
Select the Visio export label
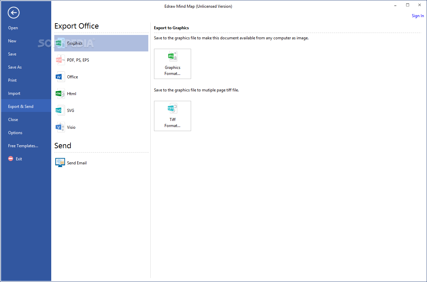[x=71, y=127]
